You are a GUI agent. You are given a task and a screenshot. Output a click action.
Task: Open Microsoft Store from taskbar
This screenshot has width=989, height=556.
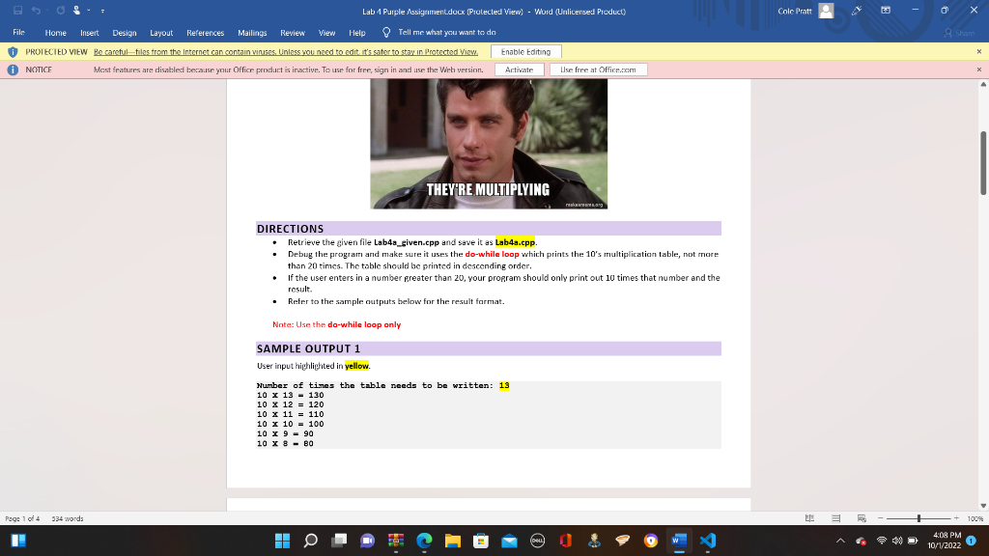(481, 541)
